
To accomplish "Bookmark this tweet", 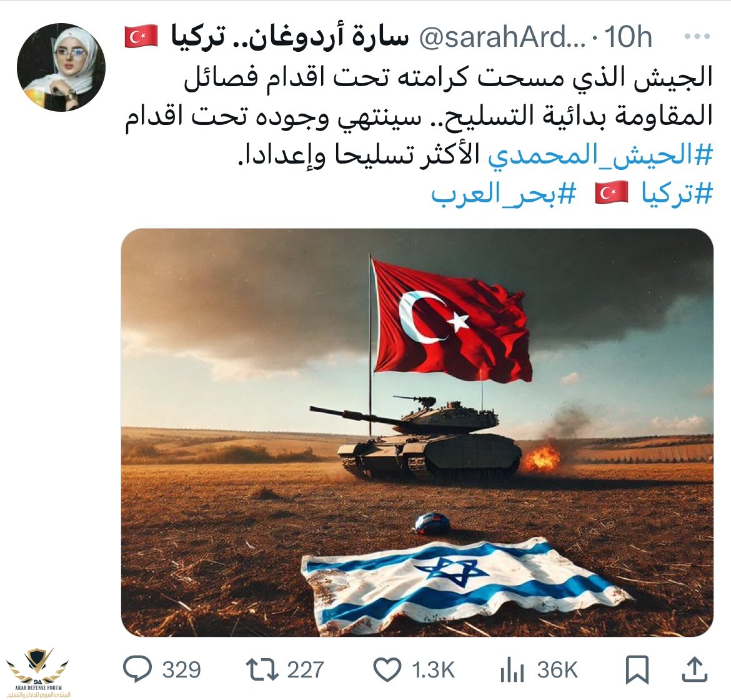I will pos(637,670).
